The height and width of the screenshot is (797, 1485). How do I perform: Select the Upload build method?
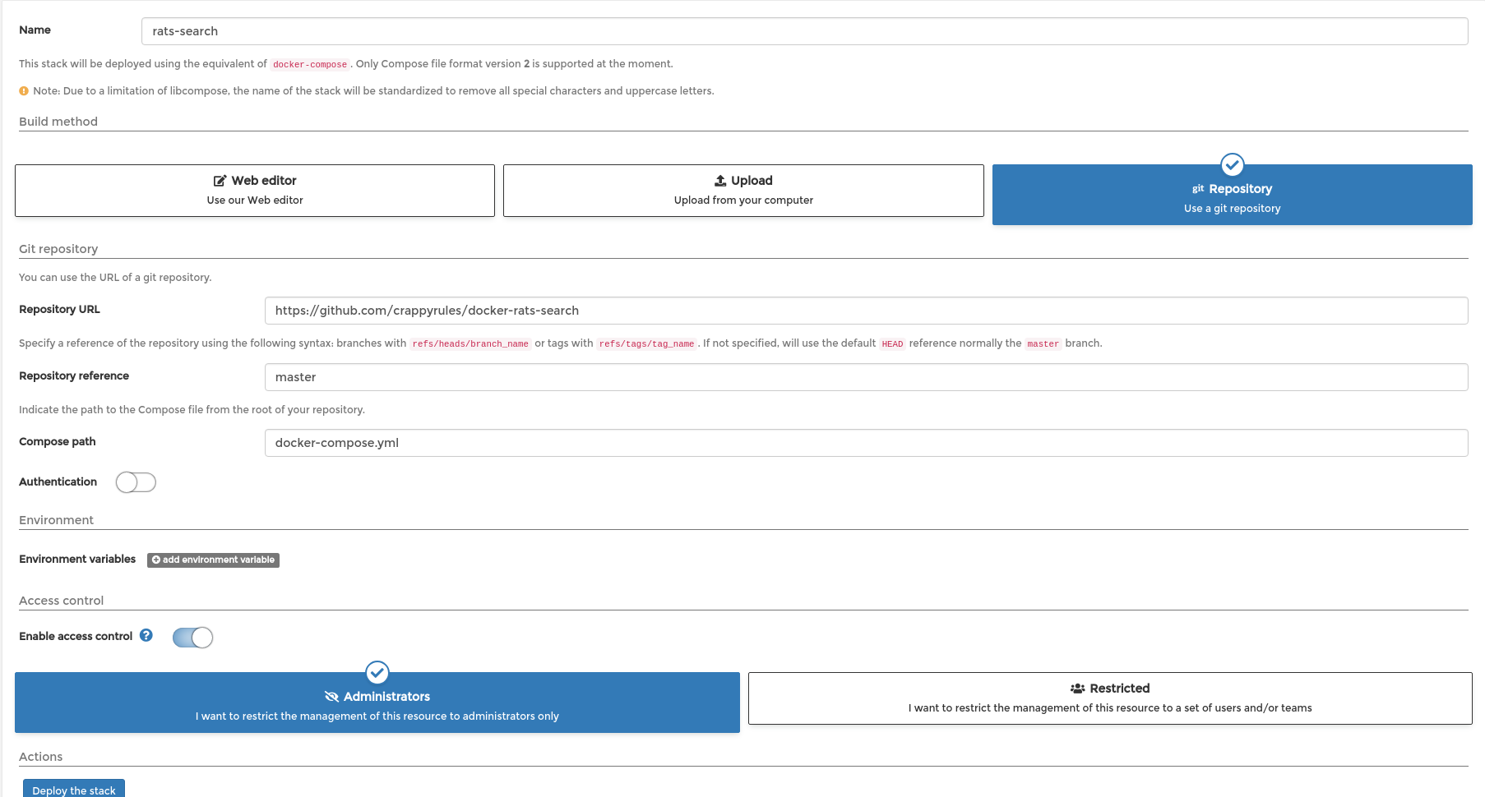[743, 191]
